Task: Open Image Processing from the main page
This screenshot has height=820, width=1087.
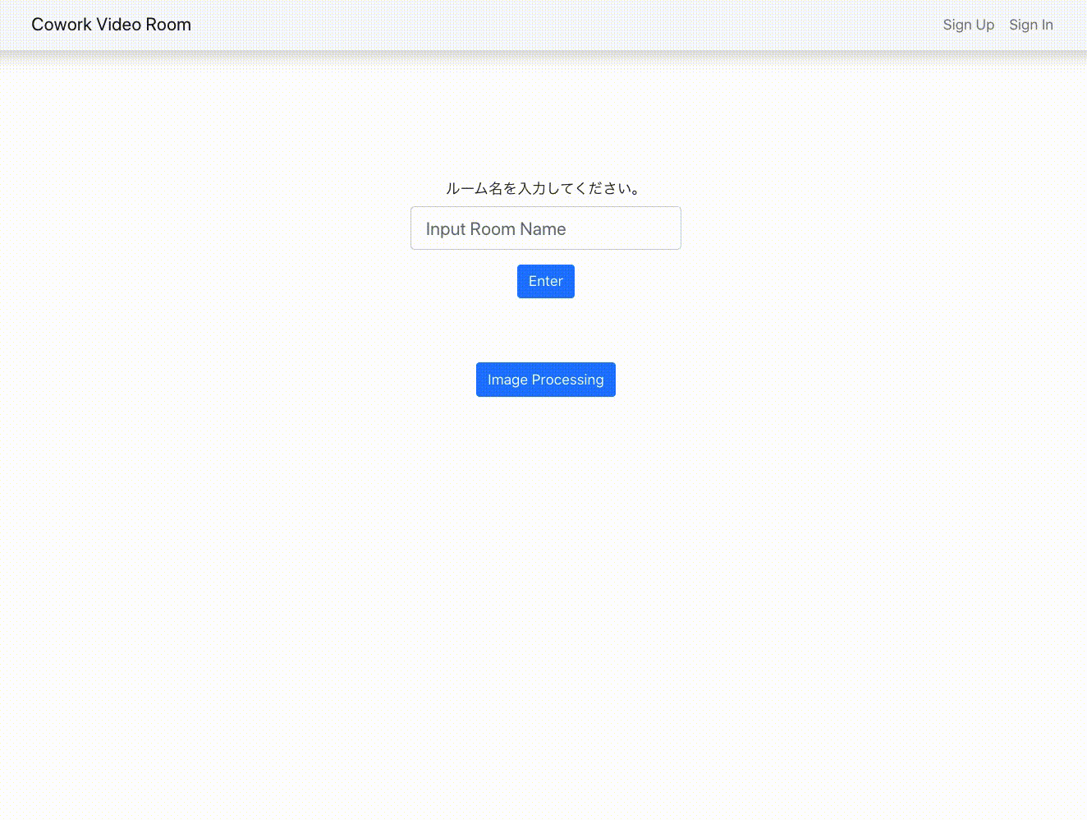Action: tap(546, 380)
